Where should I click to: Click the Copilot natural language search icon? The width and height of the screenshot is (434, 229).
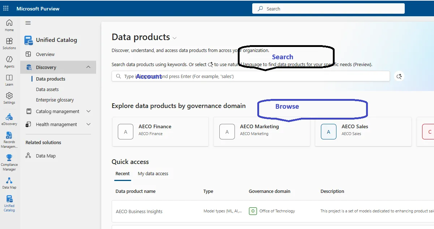click(x=399, y=76)
